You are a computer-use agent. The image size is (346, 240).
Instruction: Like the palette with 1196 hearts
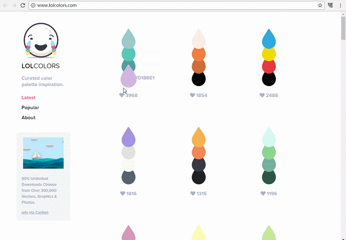coord(263,193)
